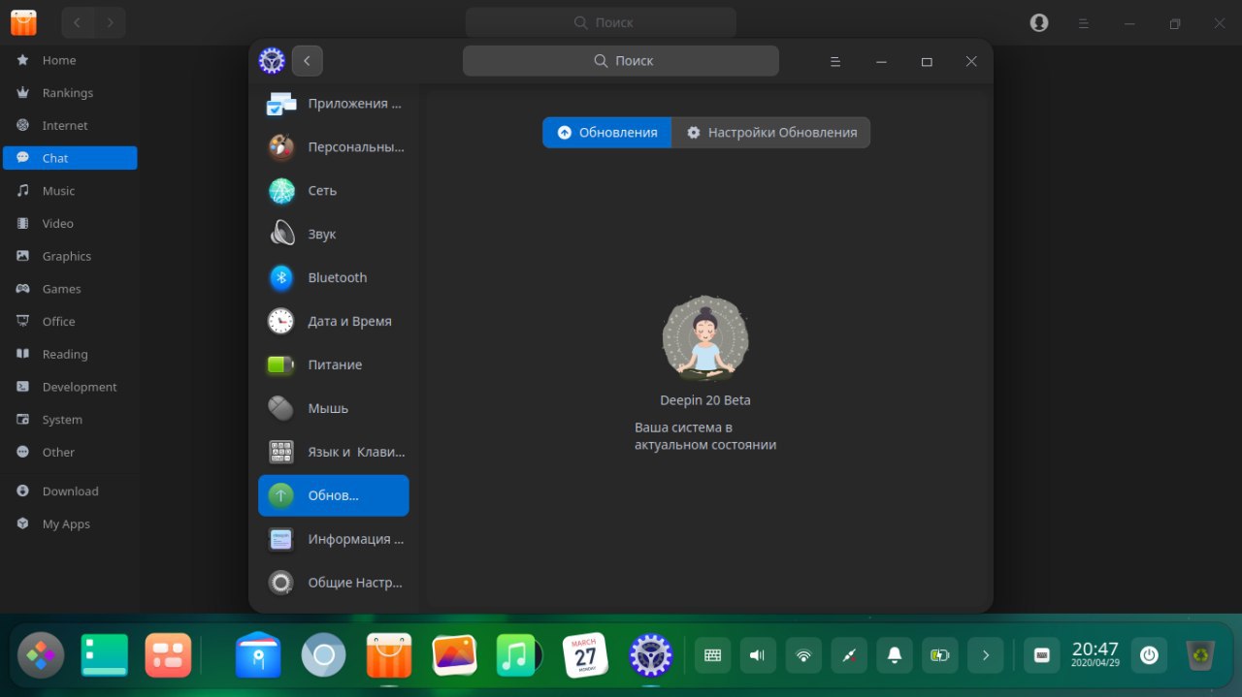Open the volume tray control
The image size is (1242, 697).
758,655
